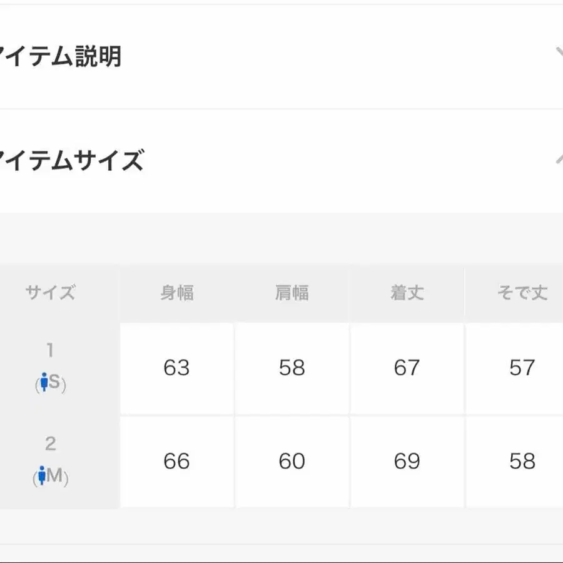Screen dimensions: 563x563
Task: Click the cell showing 63 for size 1
Action: pos(176,368)
